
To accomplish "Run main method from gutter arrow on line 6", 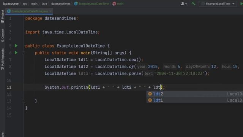I will pos(16,53).
